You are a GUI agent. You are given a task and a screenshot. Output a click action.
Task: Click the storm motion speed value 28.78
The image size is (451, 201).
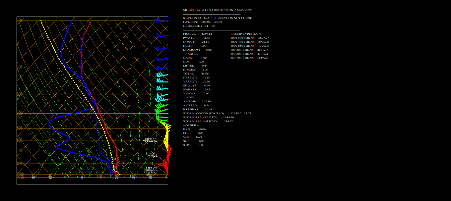click(x=247, y=113)
